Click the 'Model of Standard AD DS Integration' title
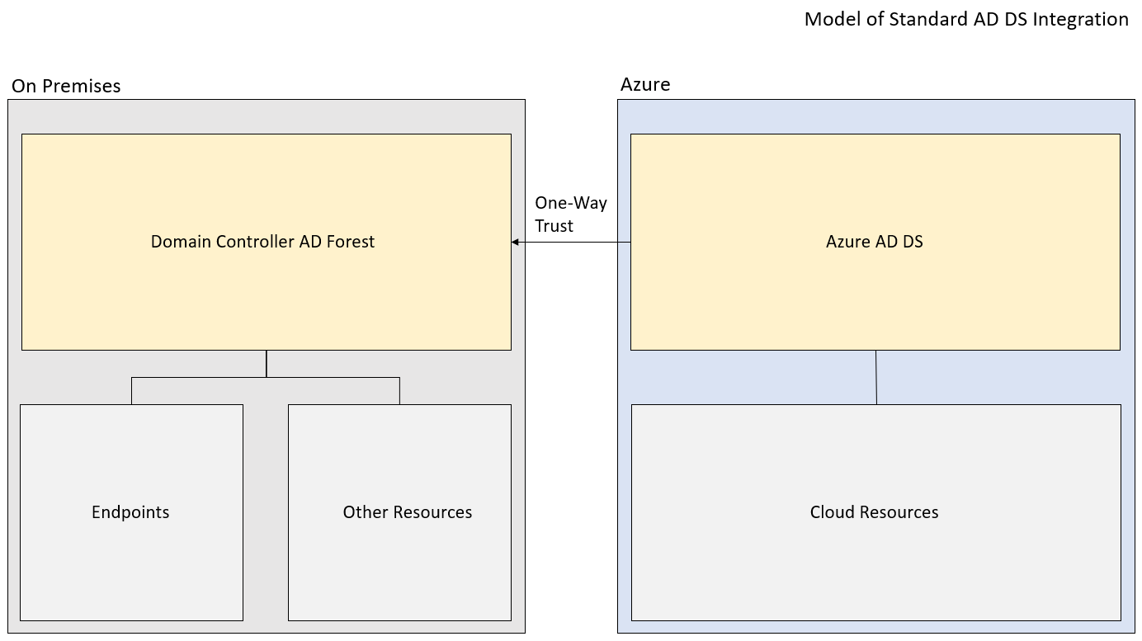1142x641 pixels. (x=966, y=19)
